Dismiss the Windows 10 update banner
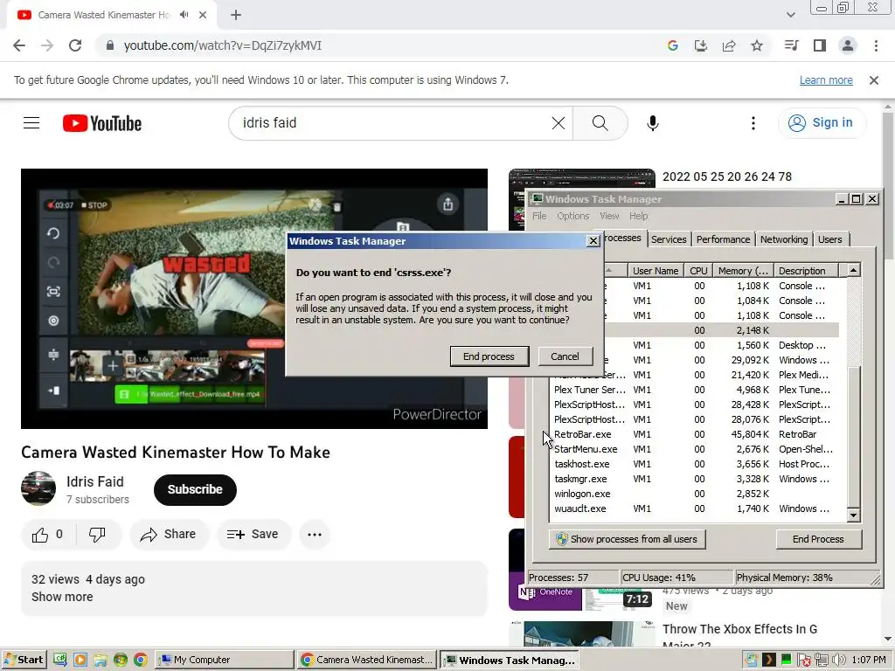 tap(874, 80)
